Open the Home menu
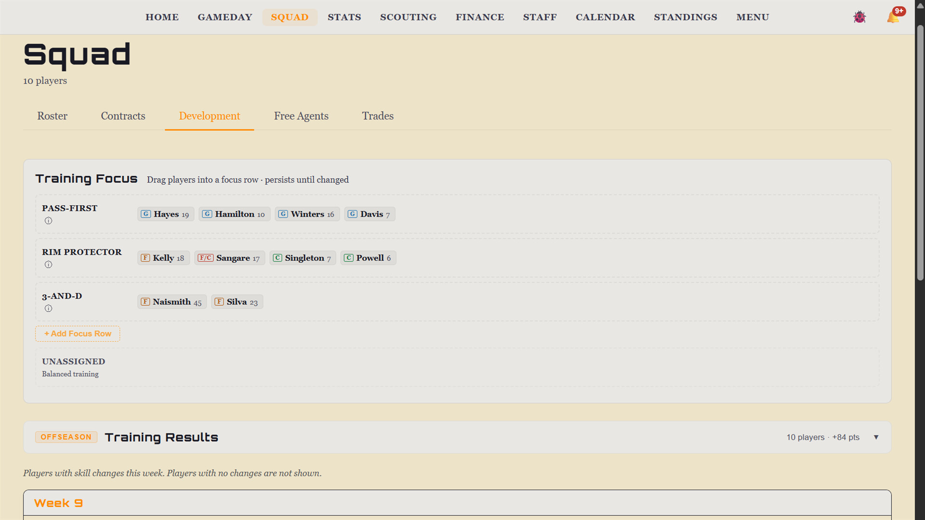The height and width of the screenshot is (520, 925). tap(162, 17)
